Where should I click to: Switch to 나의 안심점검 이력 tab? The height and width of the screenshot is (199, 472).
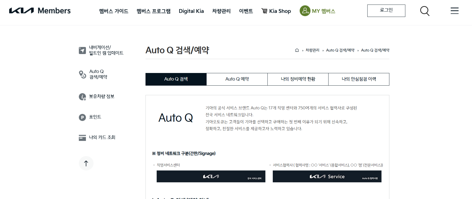point(359,79)
